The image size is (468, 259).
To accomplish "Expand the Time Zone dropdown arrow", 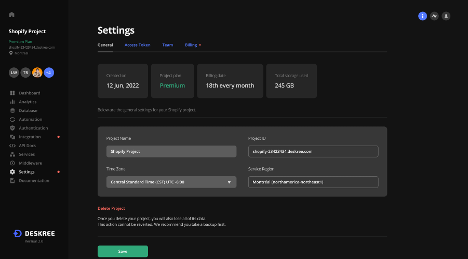I will coord(229,182).
